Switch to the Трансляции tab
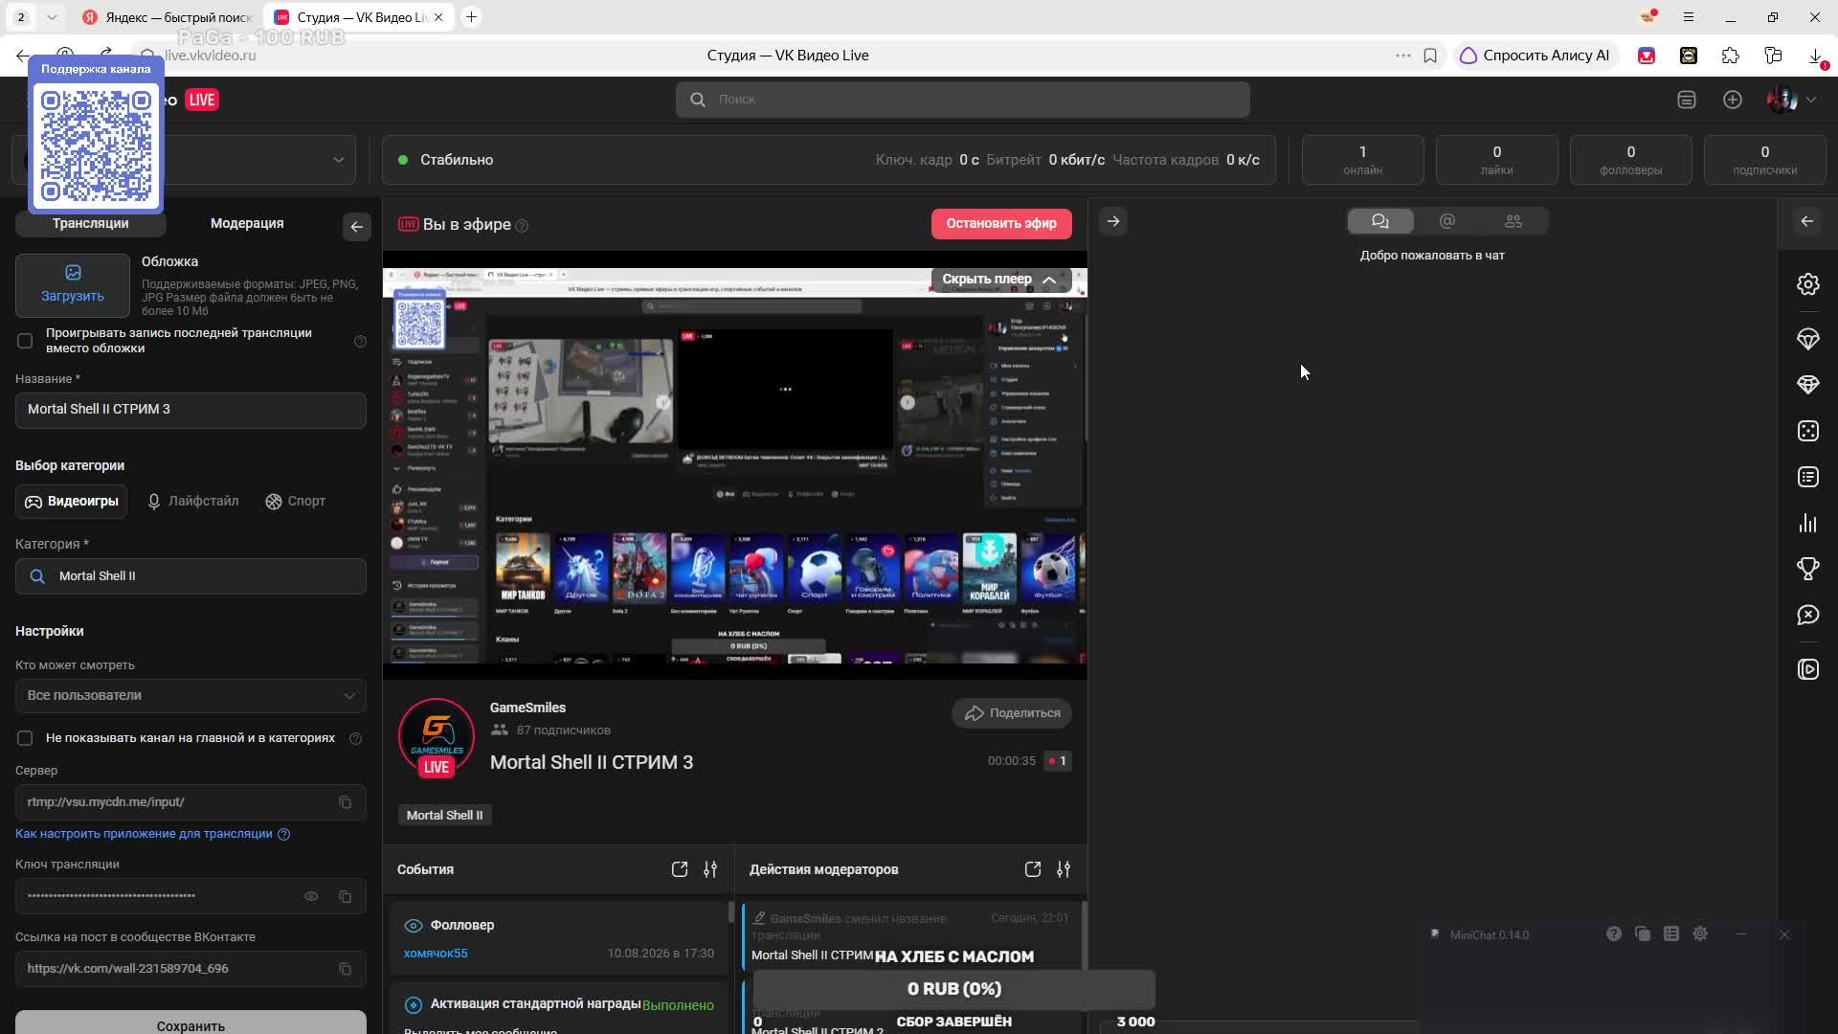 [91, 223]
